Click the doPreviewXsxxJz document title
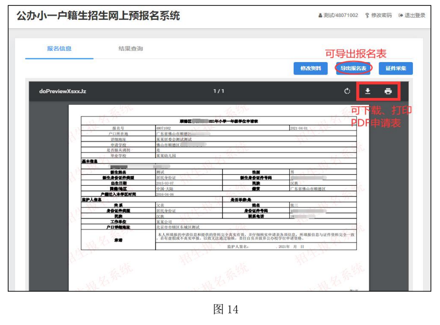The height and width of the screenshot is (325, 440). point(63,91)
